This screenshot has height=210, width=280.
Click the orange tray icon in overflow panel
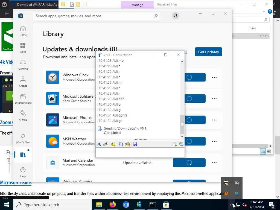226,193
